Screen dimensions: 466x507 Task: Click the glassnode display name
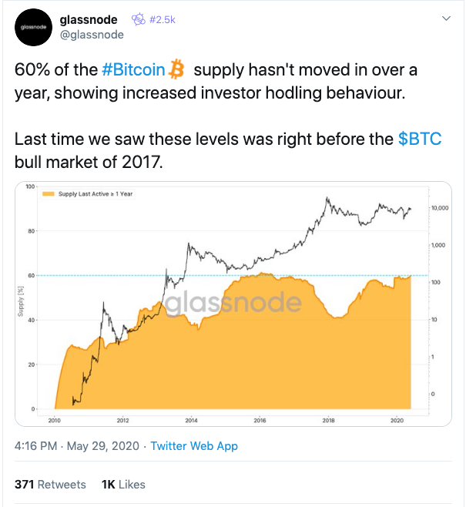click(89, 20)
